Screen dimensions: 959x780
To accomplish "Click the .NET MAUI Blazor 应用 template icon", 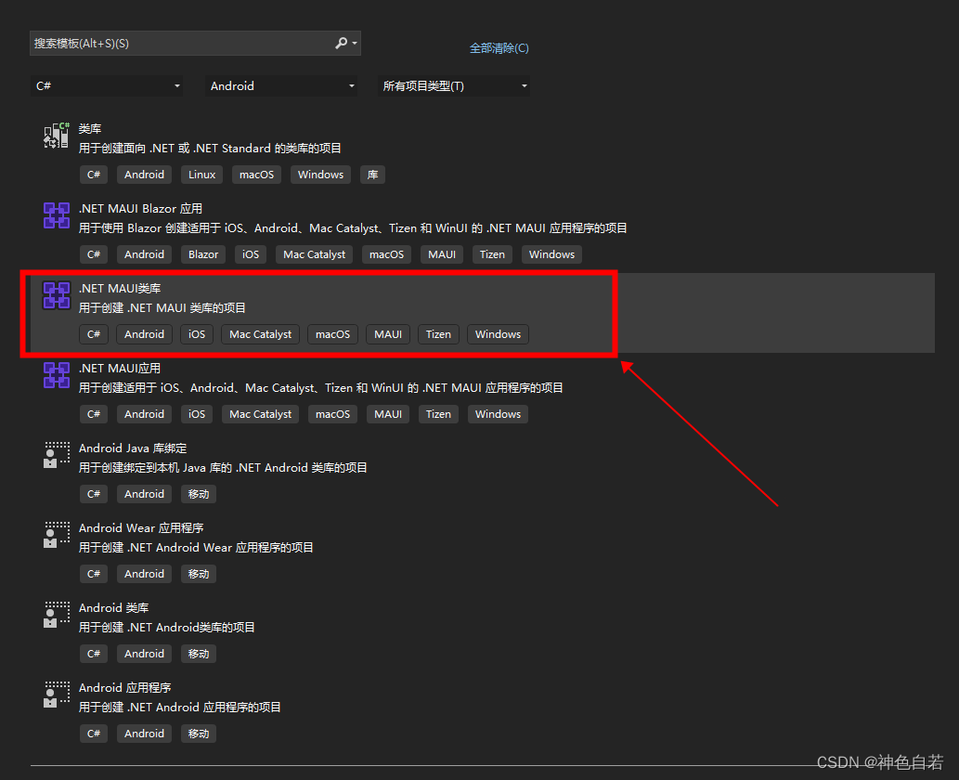I will 57,215.
